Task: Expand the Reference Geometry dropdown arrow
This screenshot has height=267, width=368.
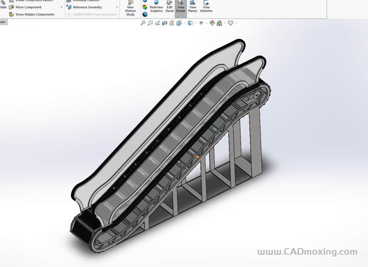Action: tap(117, 7)
